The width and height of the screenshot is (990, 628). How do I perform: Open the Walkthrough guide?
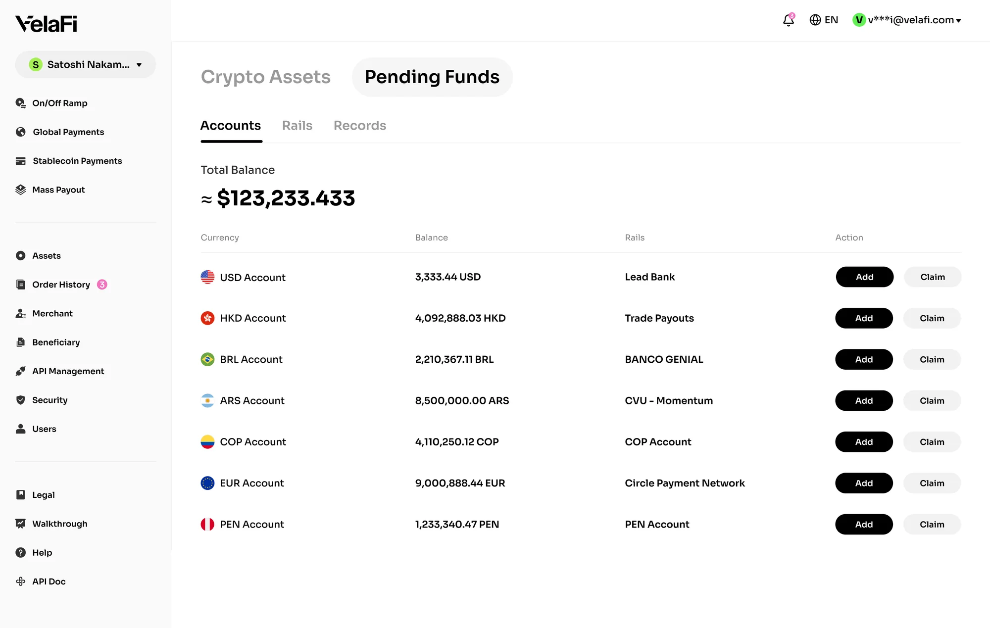click(x=51, y=524)
